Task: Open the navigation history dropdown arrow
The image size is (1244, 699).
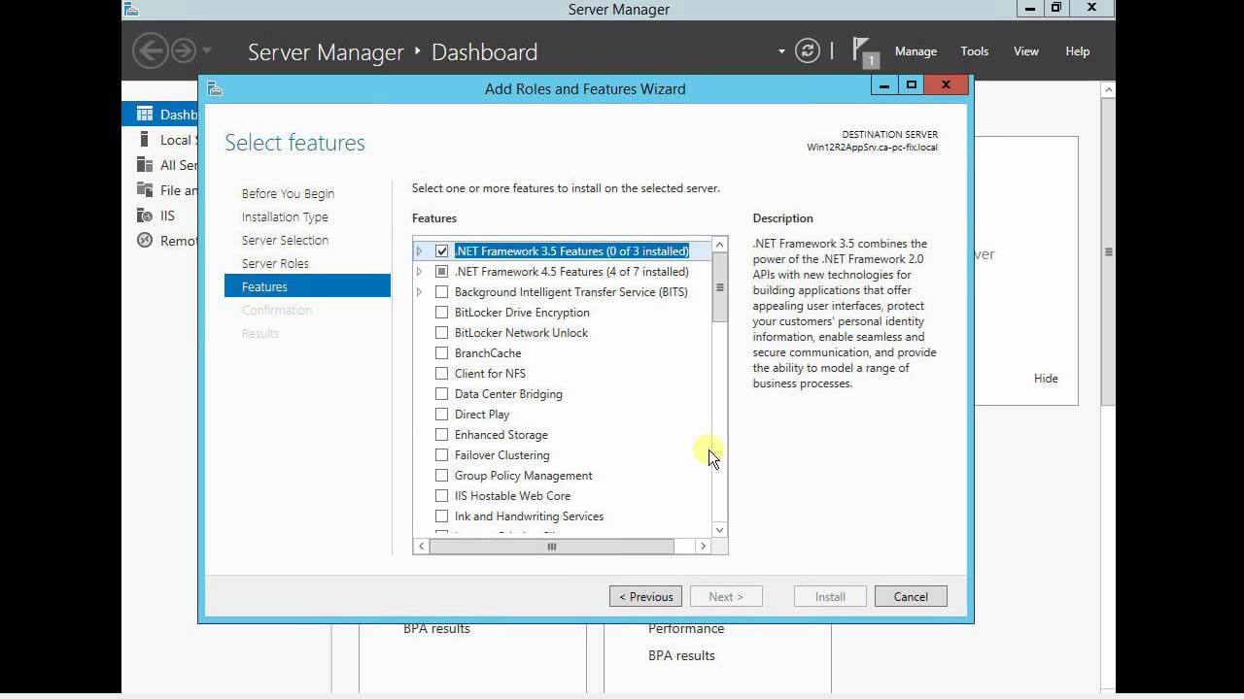Action: (x=207, y=50)
